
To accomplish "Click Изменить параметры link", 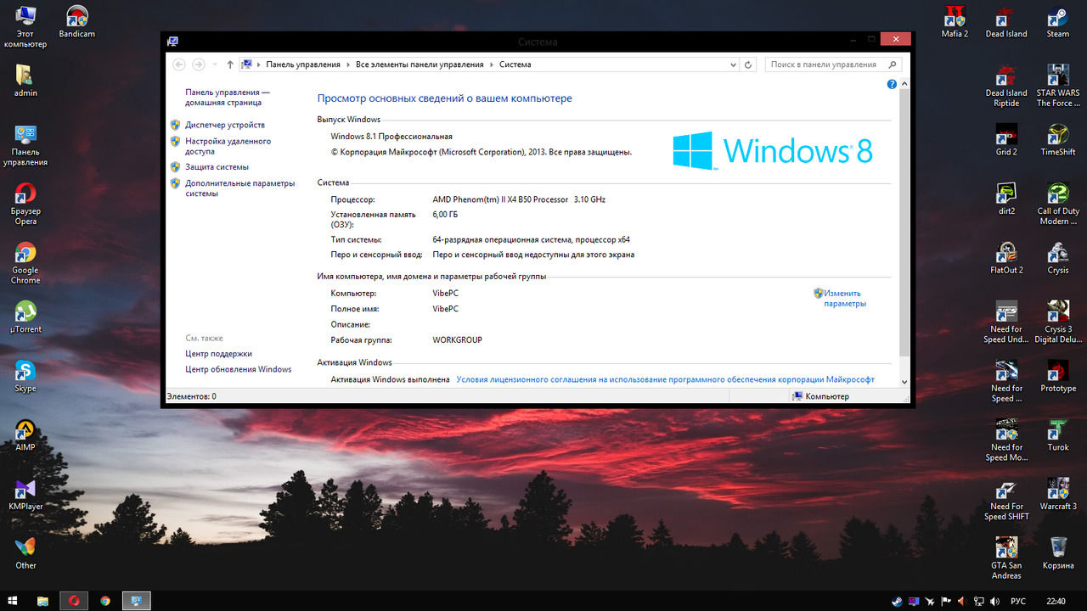I will click(x=845, y=298).
